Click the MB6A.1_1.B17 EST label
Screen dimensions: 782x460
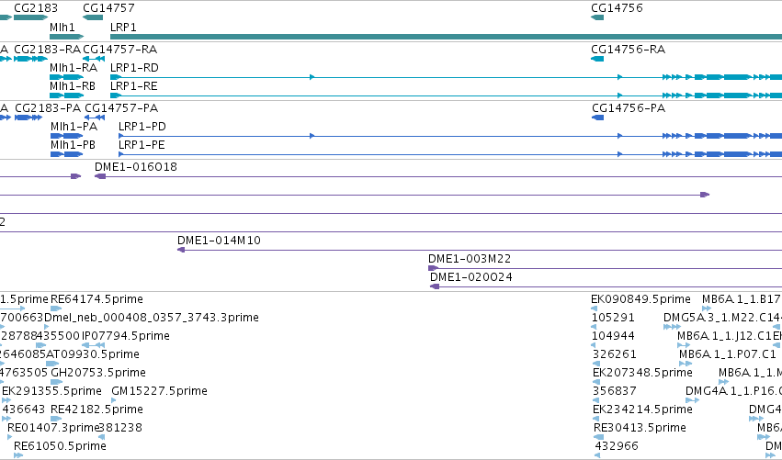click(x=741, y=299)
